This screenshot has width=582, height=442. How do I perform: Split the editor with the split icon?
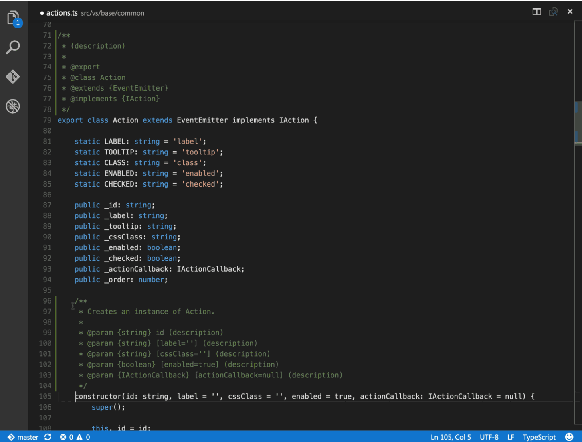tap(536, 12)
